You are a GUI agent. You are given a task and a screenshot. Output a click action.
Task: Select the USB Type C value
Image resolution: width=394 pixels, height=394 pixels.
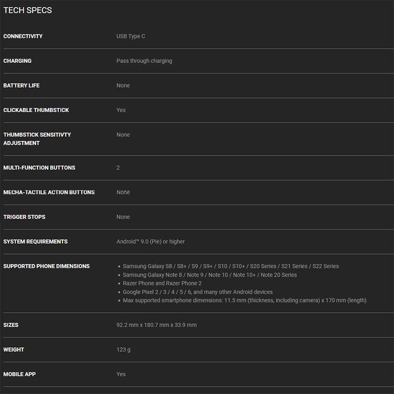pos(131,36)
